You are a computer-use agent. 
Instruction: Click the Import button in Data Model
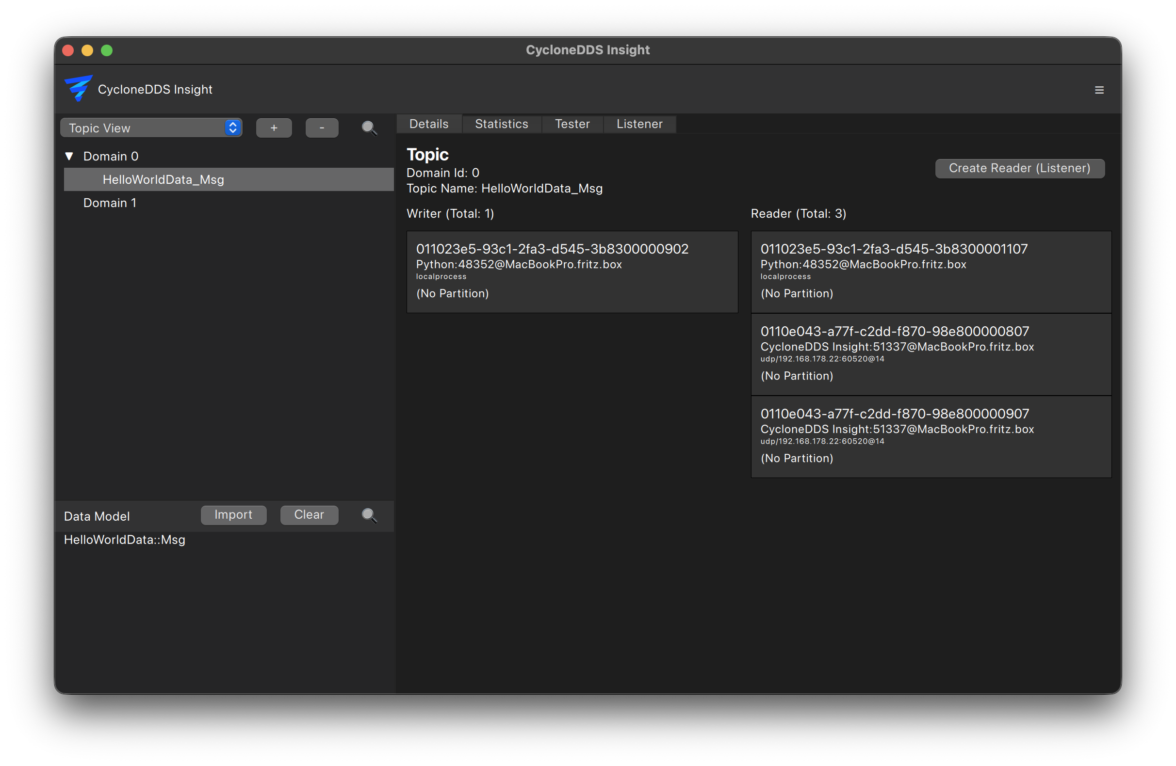point(233,514)
